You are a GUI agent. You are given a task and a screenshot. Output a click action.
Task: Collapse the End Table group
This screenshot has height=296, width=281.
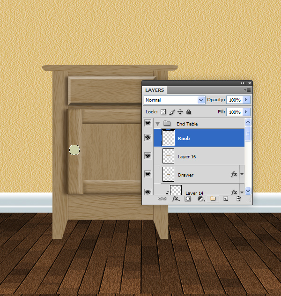point(158,124)
